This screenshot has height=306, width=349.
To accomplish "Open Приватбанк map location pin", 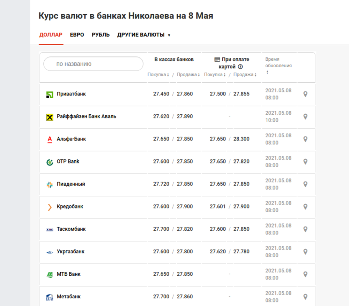I will pos(305,94).
